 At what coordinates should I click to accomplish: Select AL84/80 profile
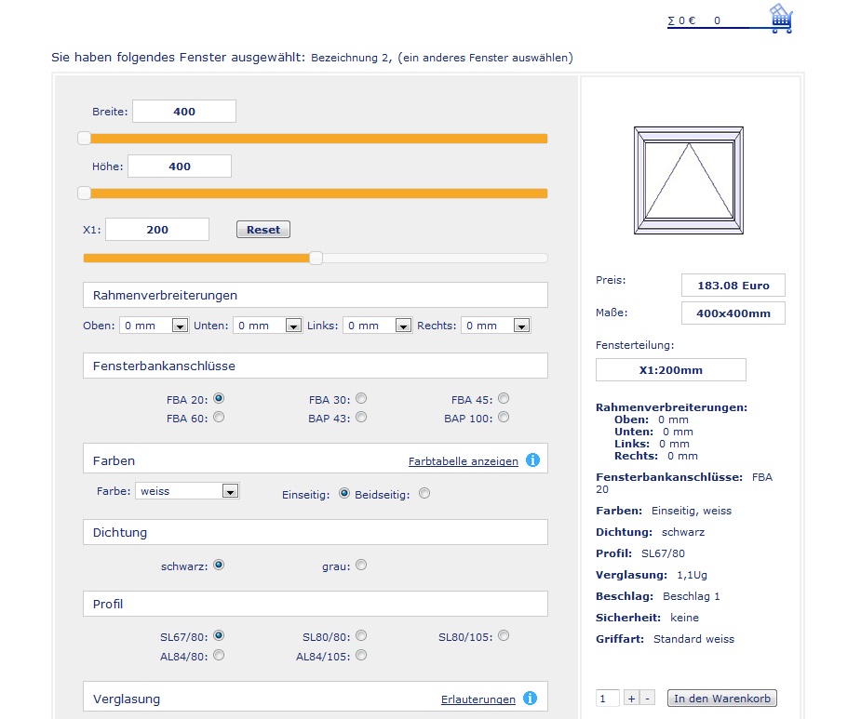[x=219, y=656]
